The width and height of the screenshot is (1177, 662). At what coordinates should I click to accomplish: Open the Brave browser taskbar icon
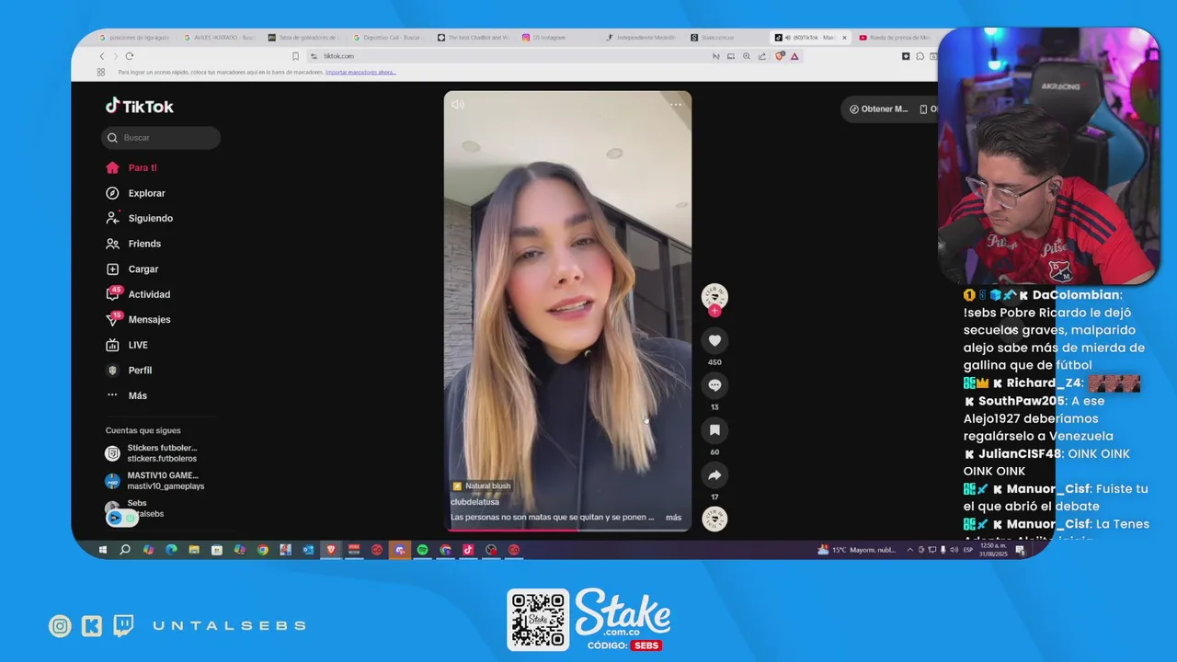pyautogui.click(x=331, y=550)
